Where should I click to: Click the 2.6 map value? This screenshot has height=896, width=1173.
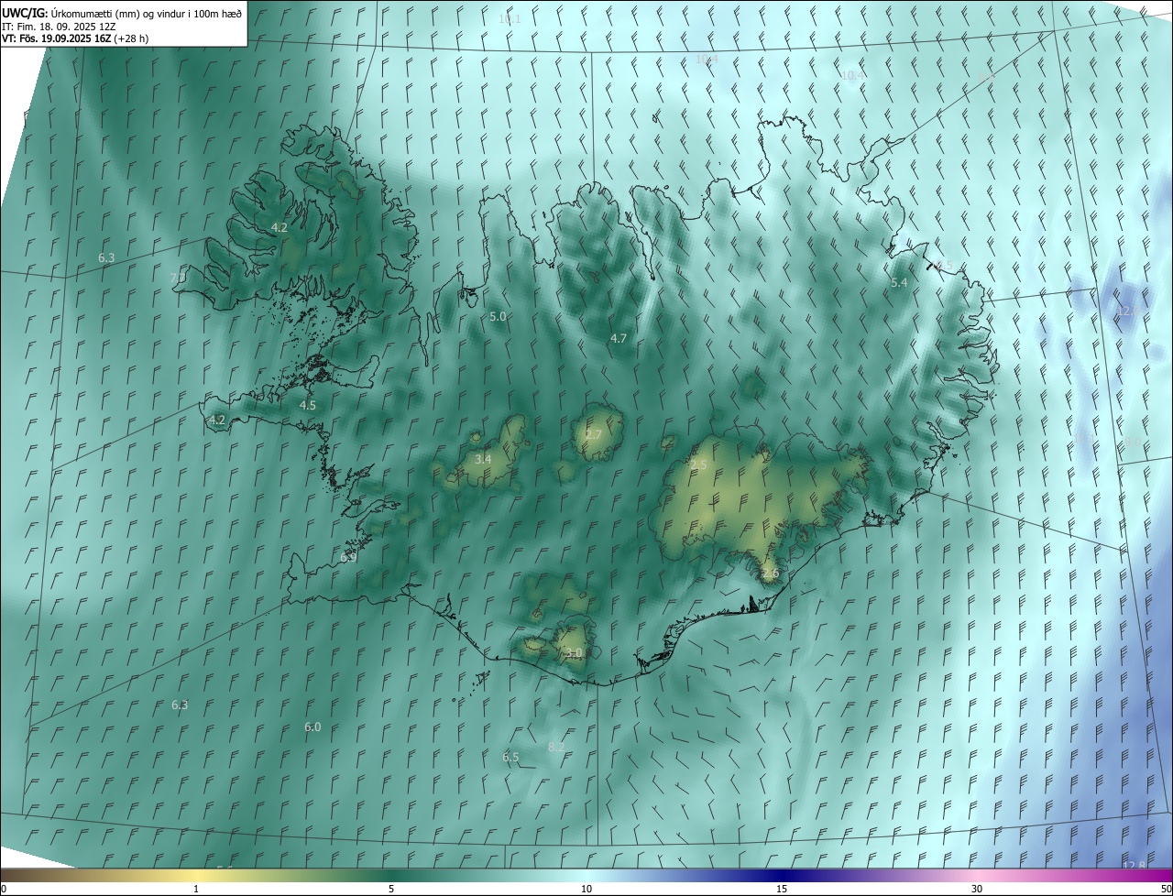pos(770,574)
